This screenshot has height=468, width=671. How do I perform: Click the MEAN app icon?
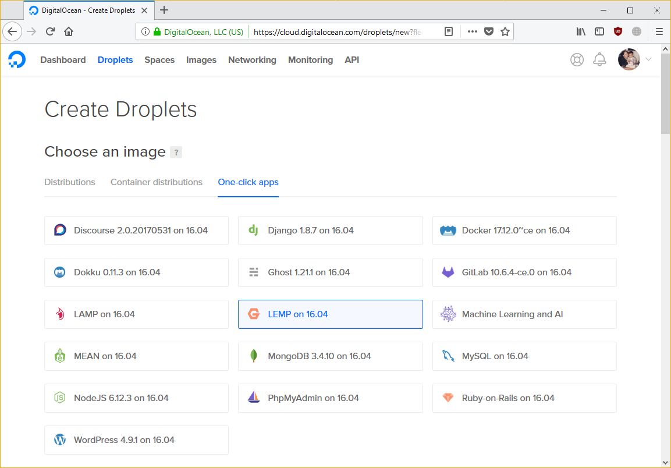pyautogui.click(x=60, y=356)
